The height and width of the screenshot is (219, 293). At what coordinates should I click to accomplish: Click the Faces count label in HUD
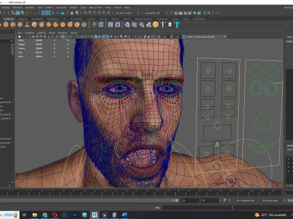pyautogui.click(x=21, y=49)
